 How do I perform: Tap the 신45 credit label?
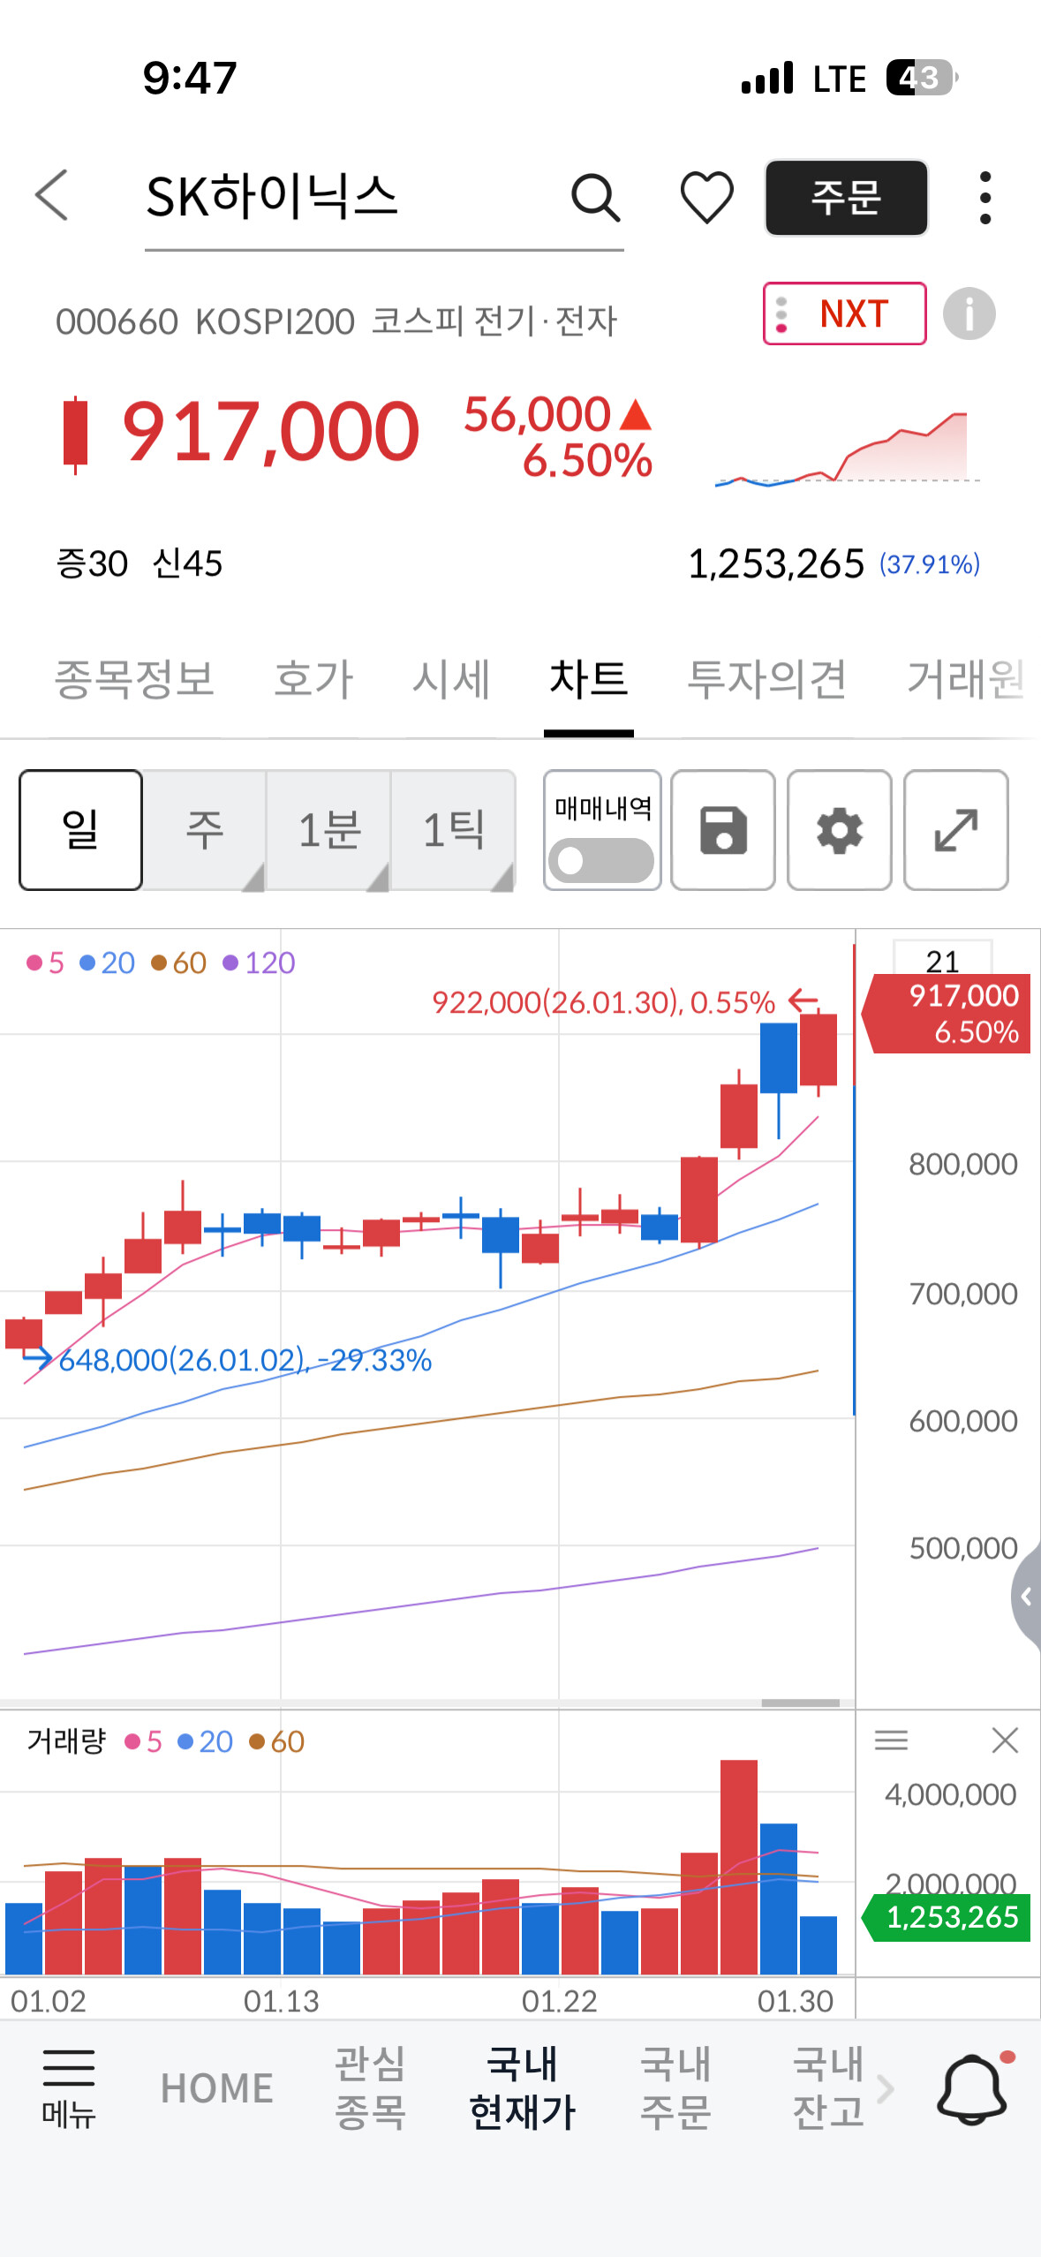pos(187,563)
